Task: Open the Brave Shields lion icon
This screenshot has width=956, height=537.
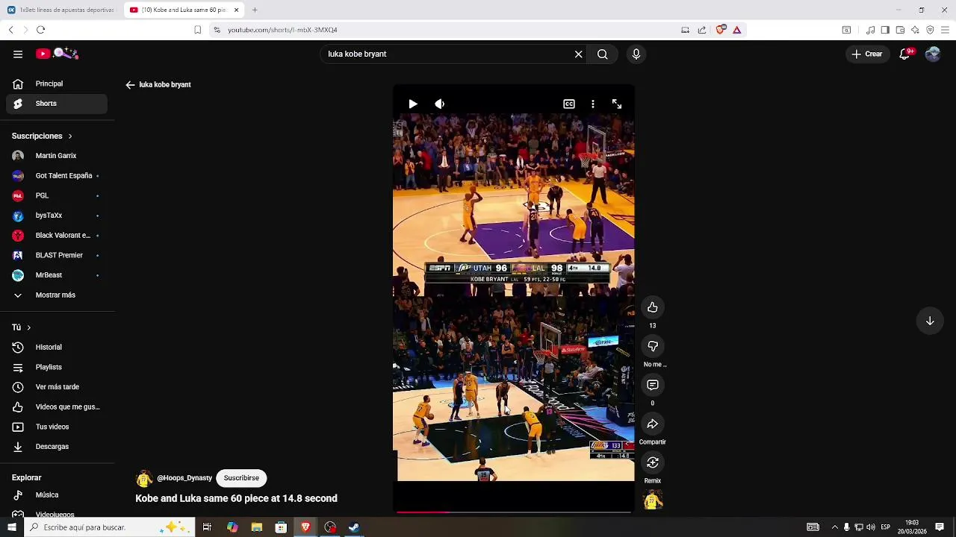Action: [x=720, y=30]
